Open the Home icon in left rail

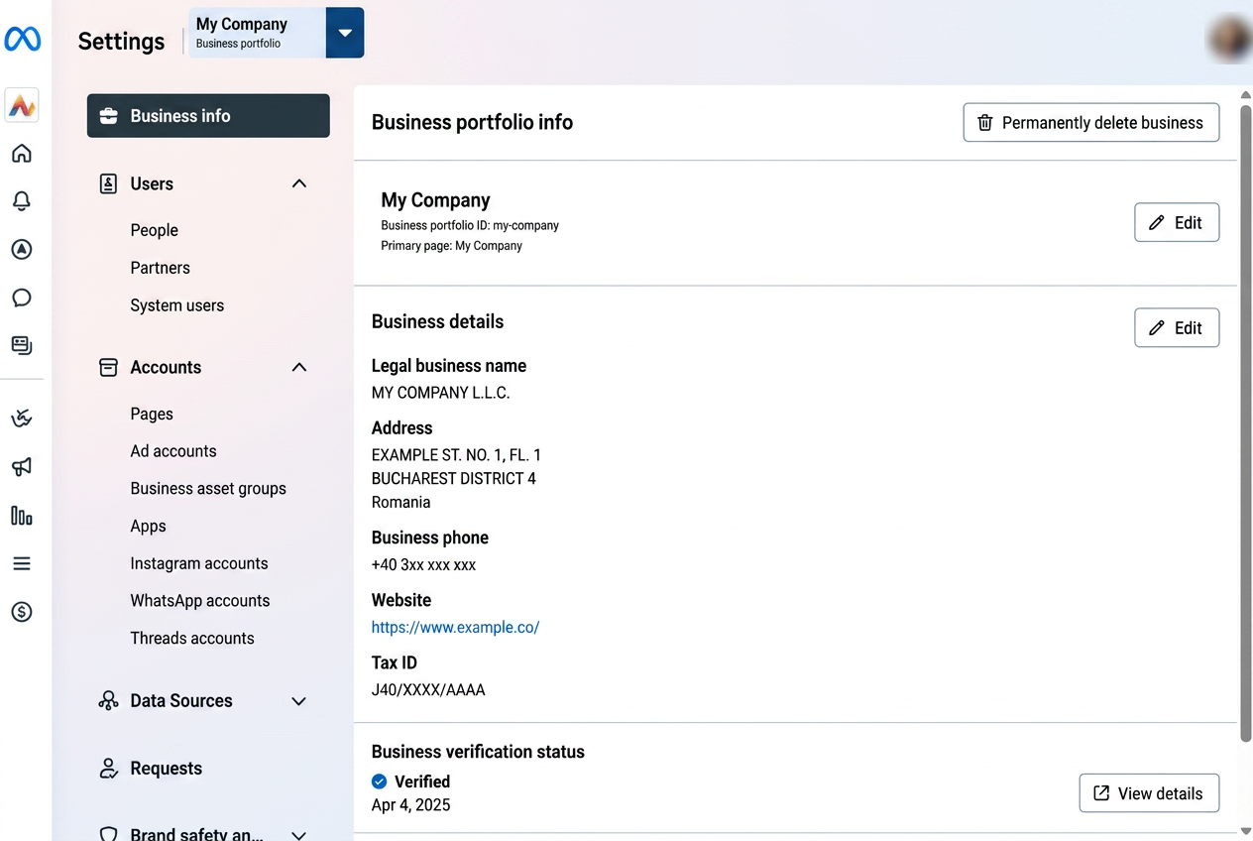(22, 154)
